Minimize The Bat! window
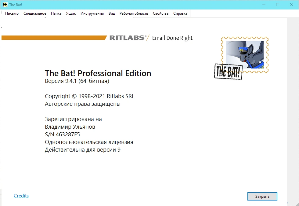The width and height of the screenshot is (299, 206). point(264,5)
